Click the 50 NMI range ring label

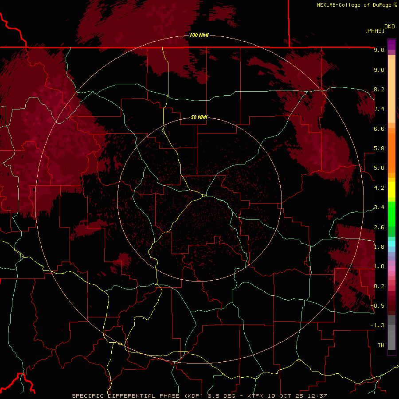[199, 117]
